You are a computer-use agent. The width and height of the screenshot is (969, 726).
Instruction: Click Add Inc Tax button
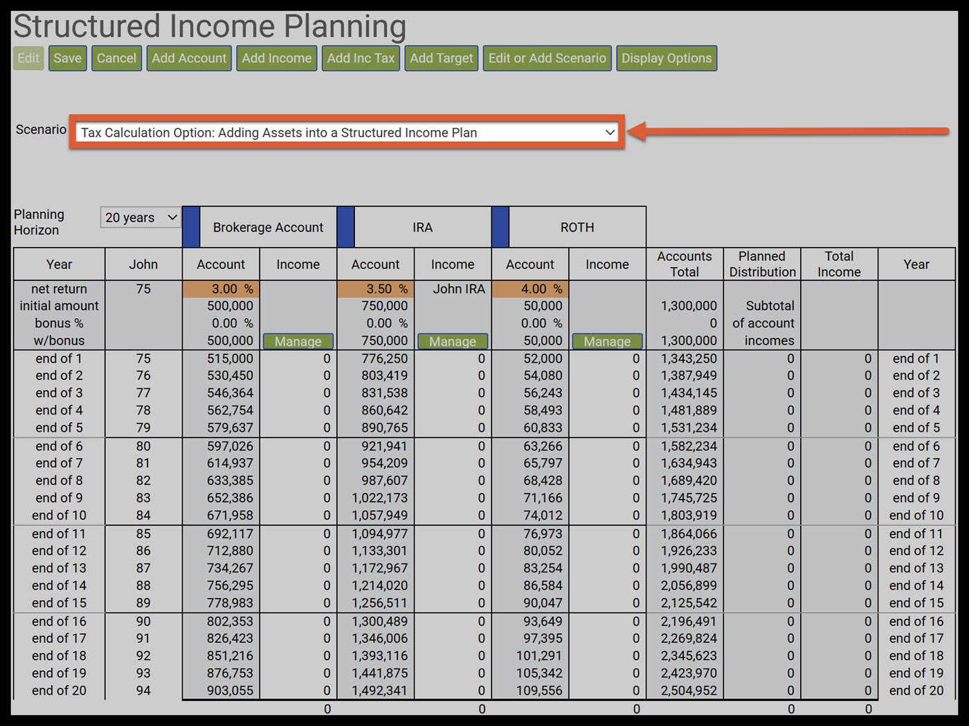[x=361, y=58]
